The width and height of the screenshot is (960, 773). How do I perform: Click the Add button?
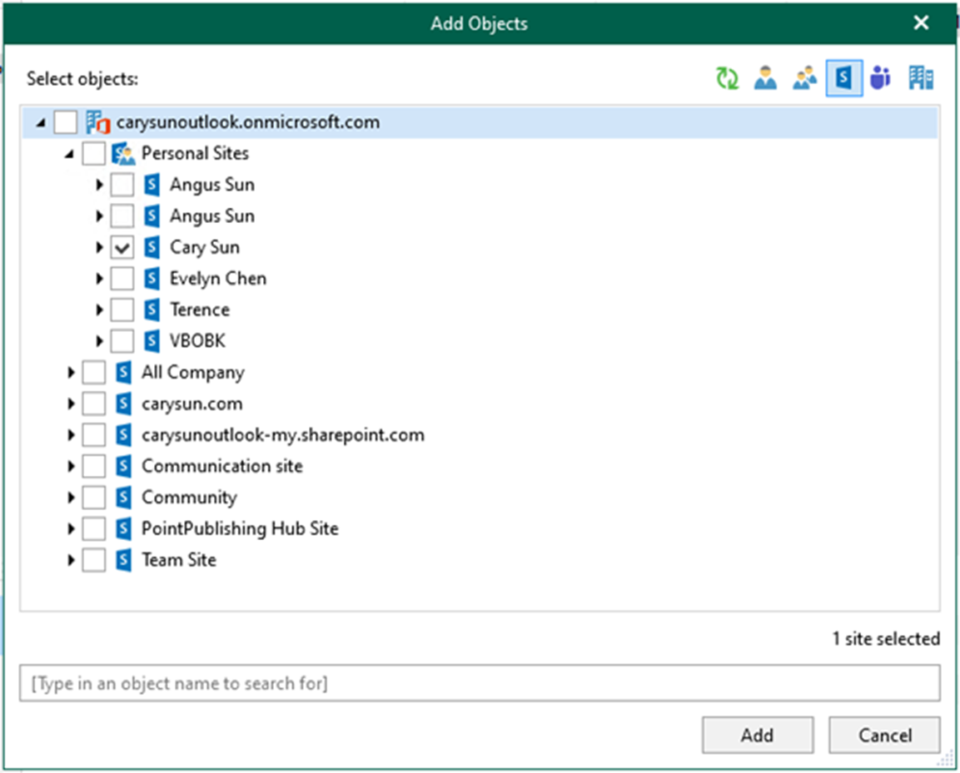(x=758, y=735)
